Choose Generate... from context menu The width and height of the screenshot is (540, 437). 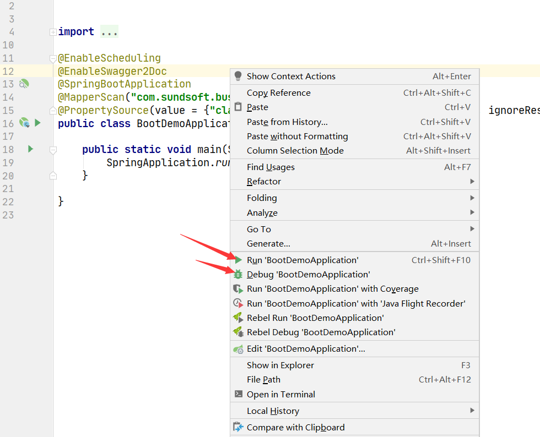click(355, 244)
